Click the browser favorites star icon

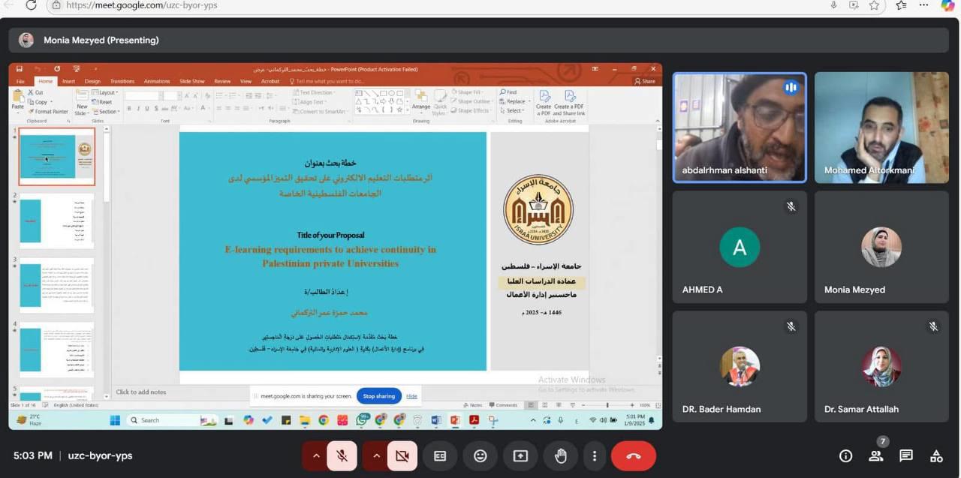[x=874, y=5]
